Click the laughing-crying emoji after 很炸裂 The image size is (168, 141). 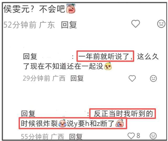click(62, 123)
